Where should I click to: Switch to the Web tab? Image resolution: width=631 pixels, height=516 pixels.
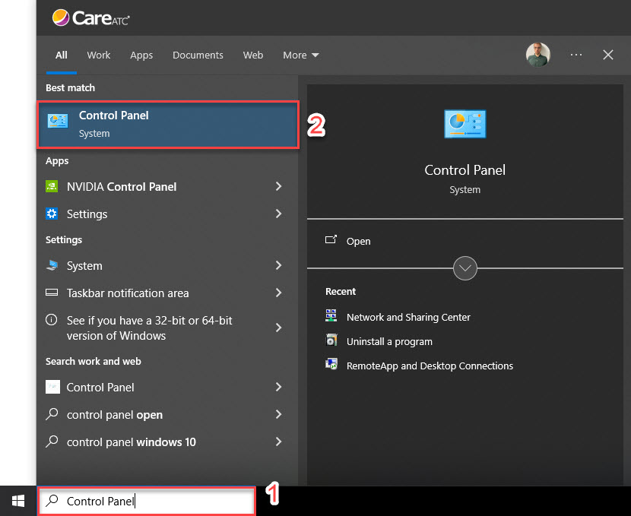pos(252,55)
